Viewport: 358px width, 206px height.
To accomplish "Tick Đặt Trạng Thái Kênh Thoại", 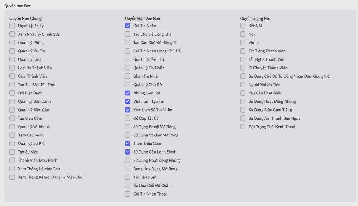I will [243, 127].
